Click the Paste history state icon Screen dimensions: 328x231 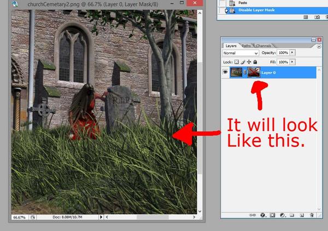pyautogui.click(x=232, y=3)
